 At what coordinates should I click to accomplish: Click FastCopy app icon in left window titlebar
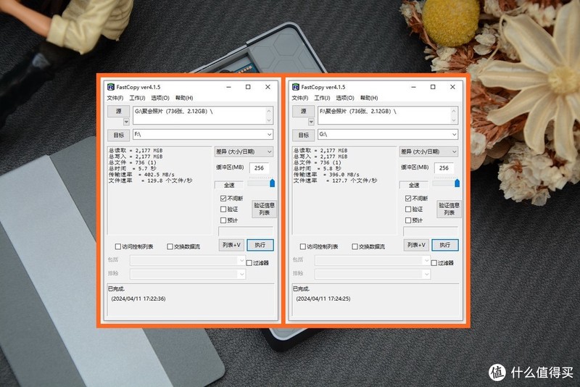pos(111,87)
